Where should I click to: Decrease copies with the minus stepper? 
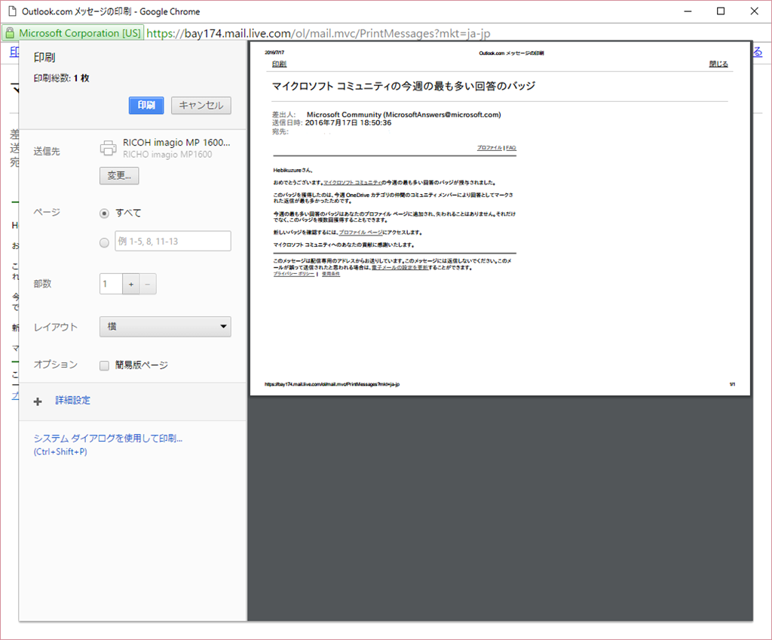click(148, 284)
